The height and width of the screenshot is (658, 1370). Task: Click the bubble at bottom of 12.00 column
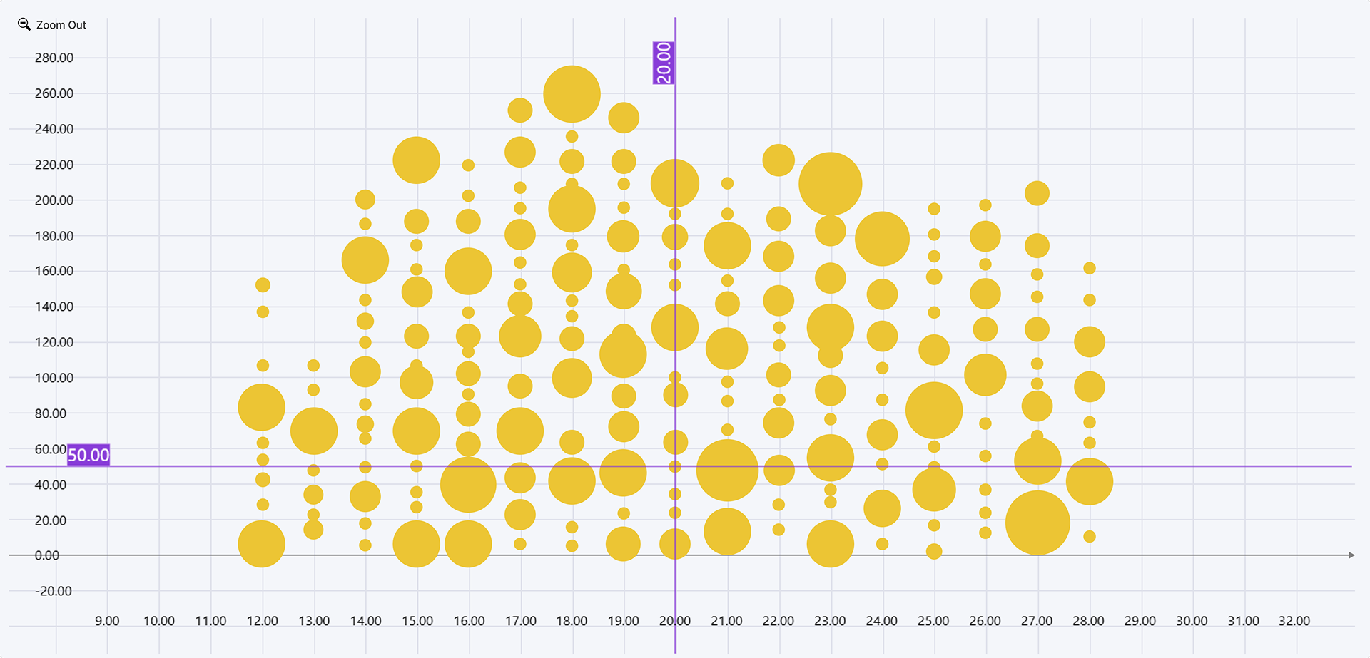pos(260,542)
